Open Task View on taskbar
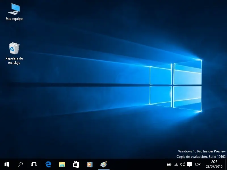 click(34, 164)
